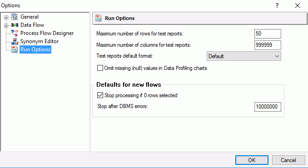Open Process Flow Designer options
The width and height of the screenshot is (308, 168).
(47, 33)
